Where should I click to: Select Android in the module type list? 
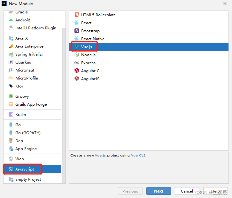pyautogui.click(x=33, y=20)
